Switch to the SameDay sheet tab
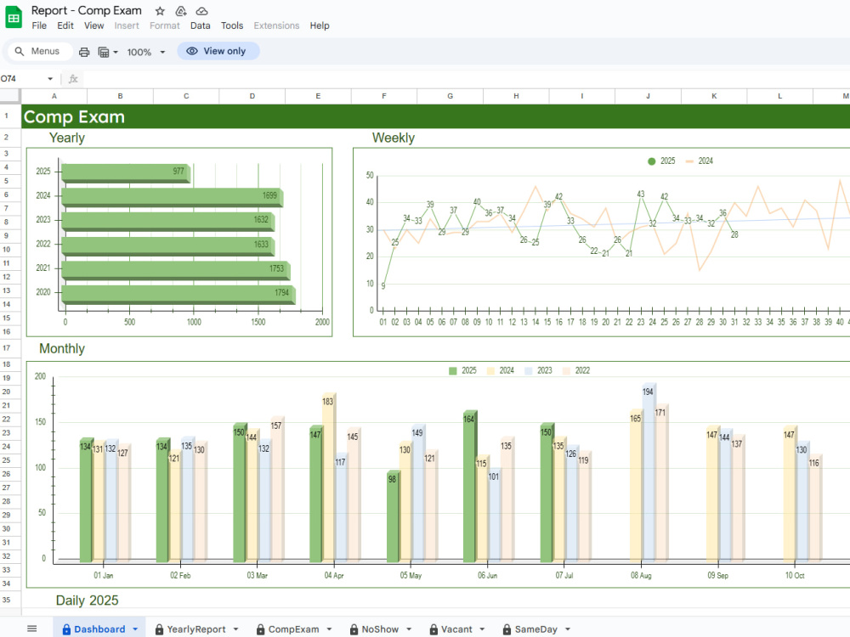This screenshot has height=637, width=850. [535, 629]
